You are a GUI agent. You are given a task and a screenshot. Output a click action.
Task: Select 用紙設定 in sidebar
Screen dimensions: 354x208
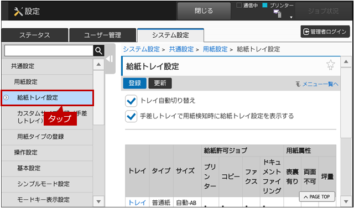pyautogui.click(x=47, y=82)
